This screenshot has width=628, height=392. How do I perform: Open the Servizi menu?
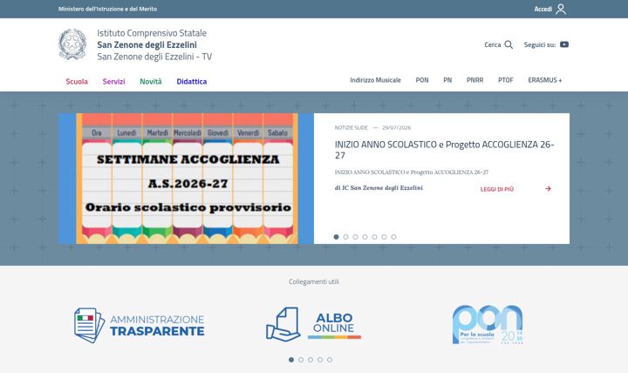[x=113, y=81]
